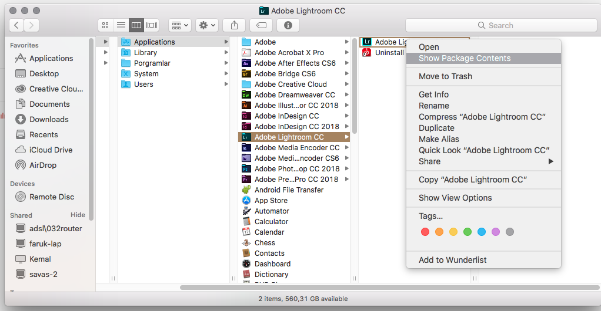
Task: Select the Calculator app icon
Action: [x=246, y=221]
